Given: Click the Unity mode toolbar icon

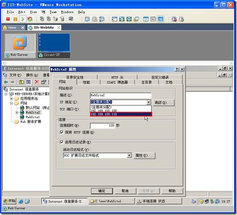Looking at the screenshot, I should coord(136,19).
